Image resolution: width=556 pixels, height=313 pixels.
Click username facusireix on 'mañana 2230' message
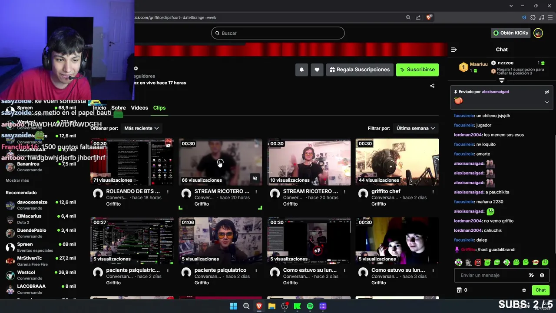point(464,202)
